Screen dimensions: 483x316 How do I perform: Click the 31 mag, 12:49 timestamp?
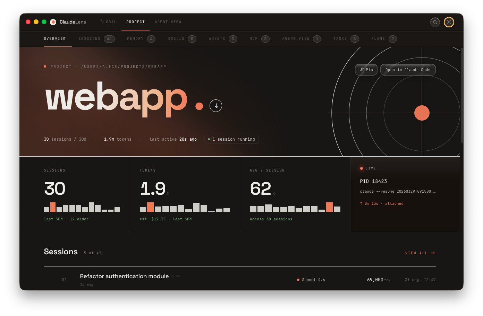click(x=420, y=280)
